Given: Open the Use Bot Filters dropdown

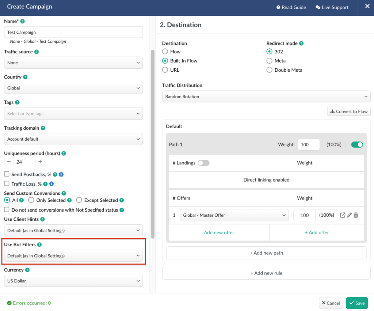Looking at the screenshot, I should (x=73, y=256).
